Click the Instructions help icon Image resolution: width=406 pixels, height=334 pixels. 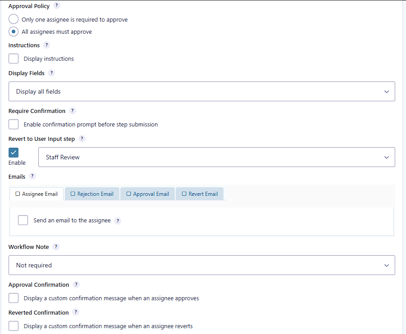[46, 45]
